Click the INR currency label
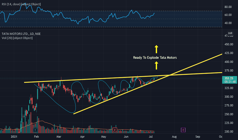Viewport: 238px width, 140px height. 230,33
